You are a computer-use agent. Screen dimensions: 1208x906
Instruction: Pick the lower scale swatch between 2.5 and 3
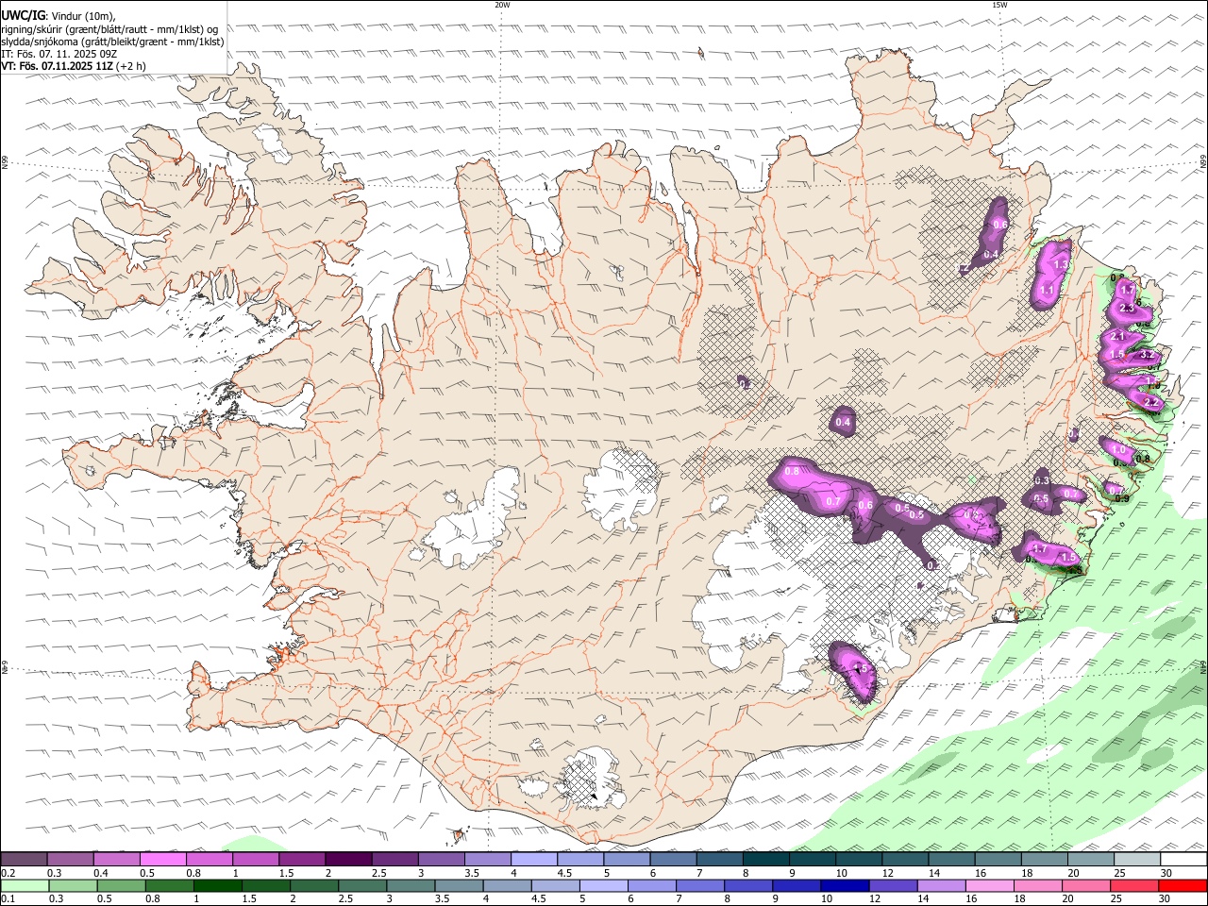tap(362, 885)
